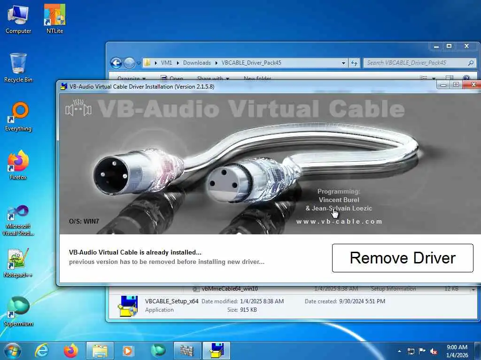
Task: Launch Firefox from the taskbar
Action: pos(71,351)
